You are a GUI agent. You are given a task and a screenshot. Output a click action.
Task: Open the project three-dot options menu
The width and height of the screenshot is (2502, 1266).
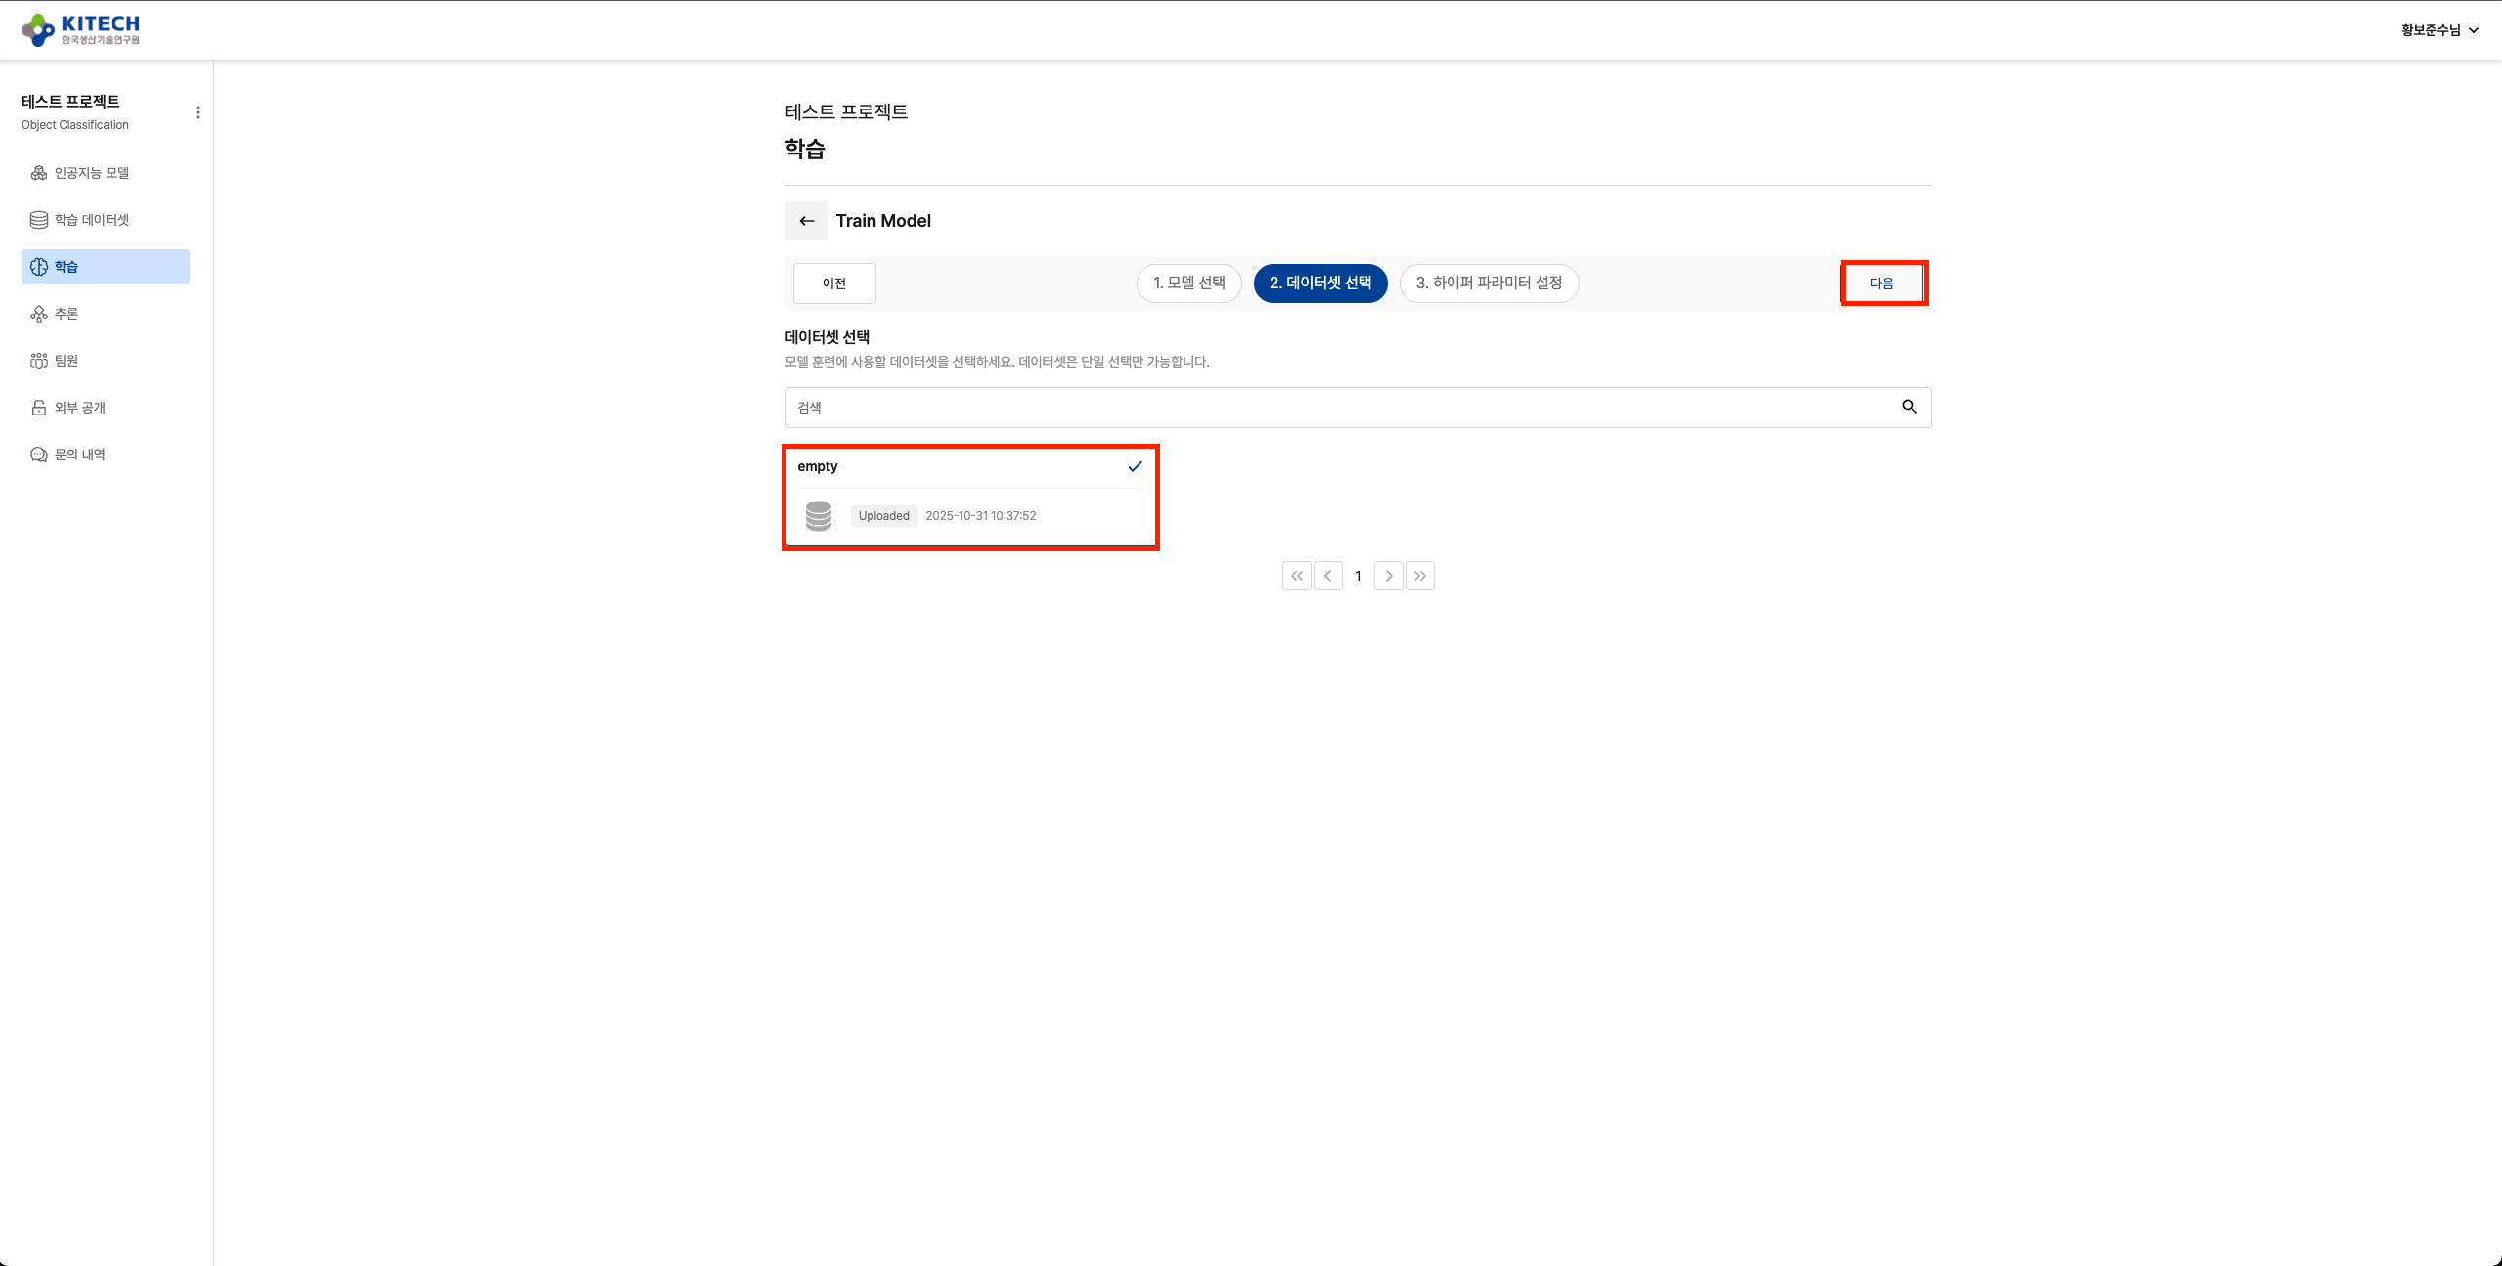pyautogui.click(x=198, y=111)
